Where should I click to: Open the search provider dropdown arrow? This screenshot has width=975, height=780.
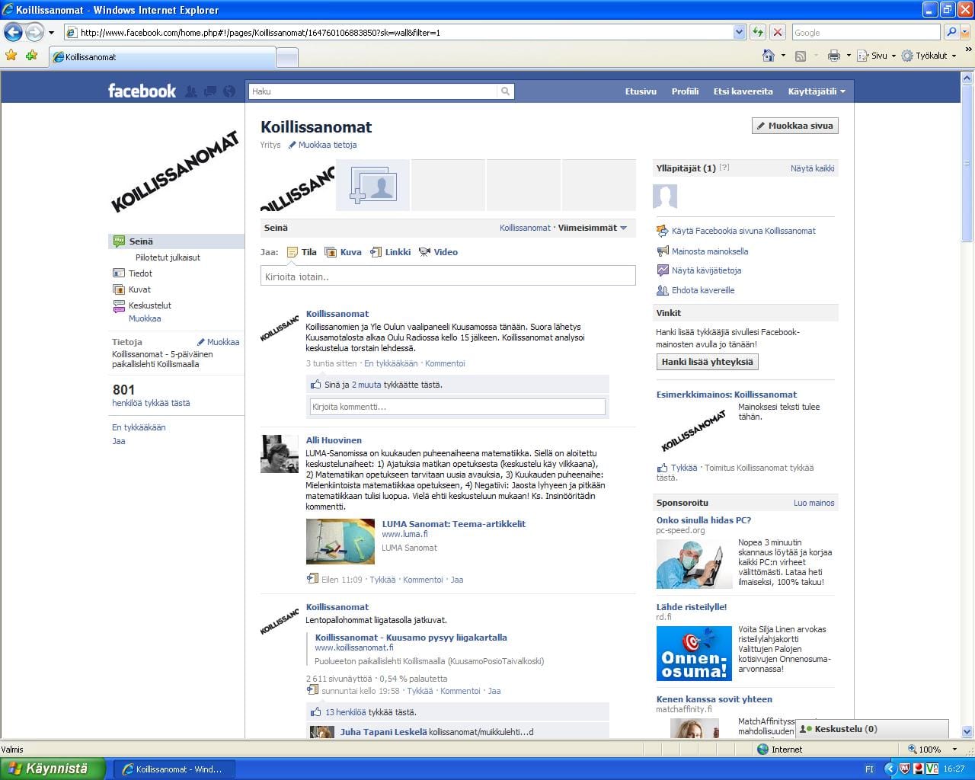(x=966, y=32)
